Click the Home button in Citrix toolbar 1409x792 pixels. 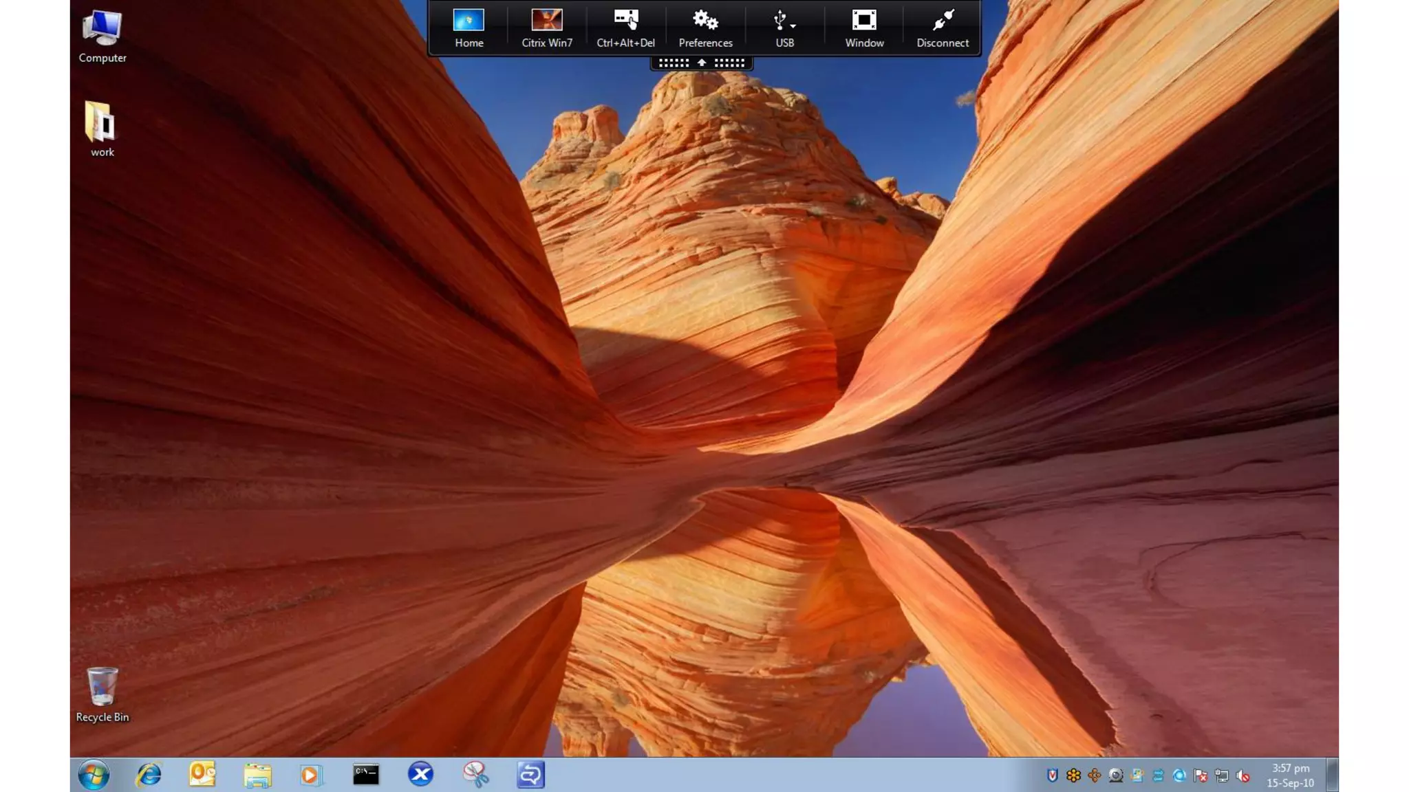(469, 27)
